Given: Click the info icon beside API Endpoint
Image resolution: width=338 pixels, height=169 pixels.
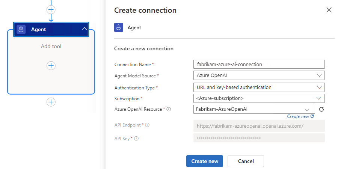Looking at the screenshot, I should point(147,125).
